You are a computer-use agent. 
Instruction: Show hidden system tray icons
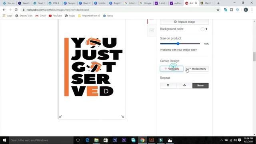(x=222, y=140)
